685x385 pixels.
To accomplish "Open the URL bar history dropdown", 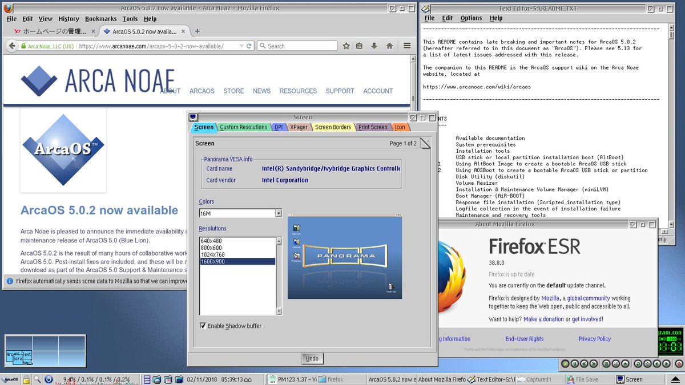I will click(242, 46).
